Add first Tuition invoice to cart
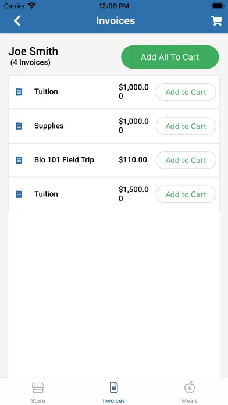Screen dimensions: 228x405 pyautogui.click(x=186, y=92)
